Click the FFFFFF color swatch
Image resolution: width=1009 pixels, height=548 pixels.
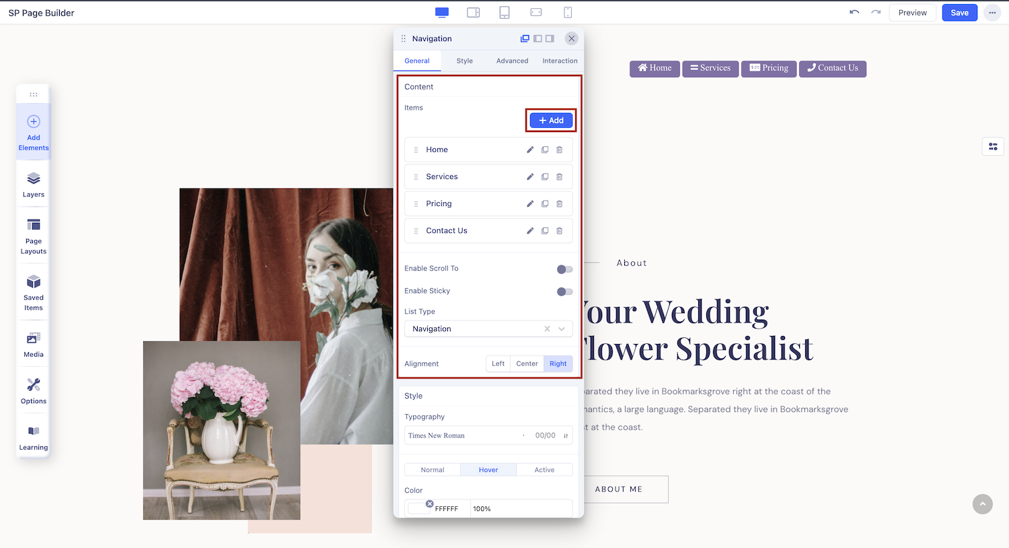click(x=418, y=508)
